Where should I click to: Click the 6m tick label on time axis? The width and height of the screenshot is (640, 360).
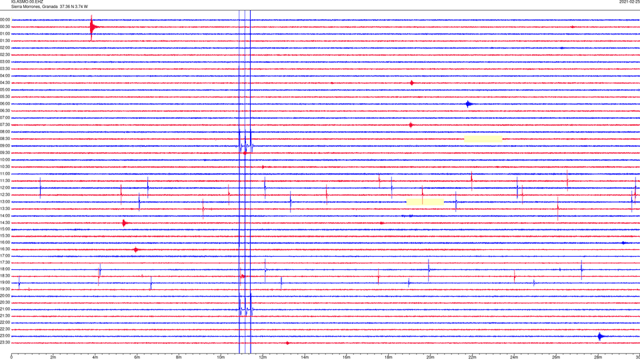[137, 357]
